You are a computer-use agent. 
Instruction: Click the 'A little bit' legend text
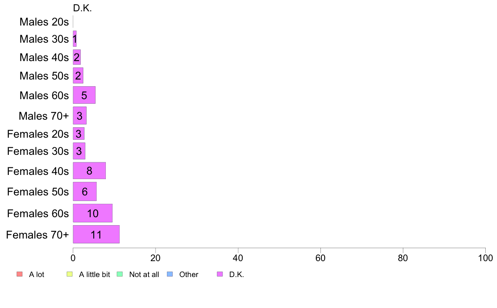point(95,275)
